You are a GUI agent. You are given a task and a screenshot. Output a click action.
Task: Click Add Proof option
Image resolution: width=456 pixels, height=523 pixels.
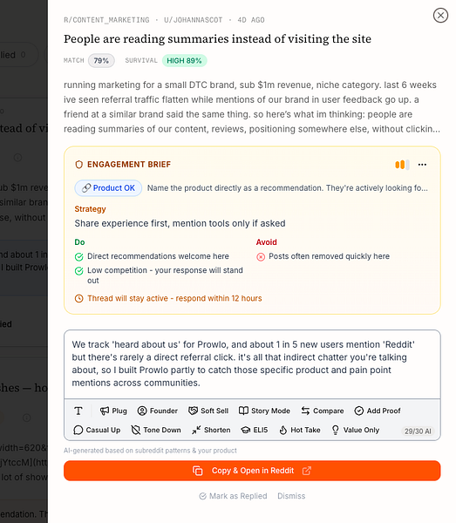pyautogui.click(x=378, y=411)
